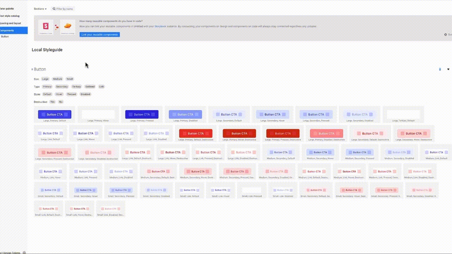
Task: Dismiss the Storybook banner via its close icon
Action: [x=445, y=34]
